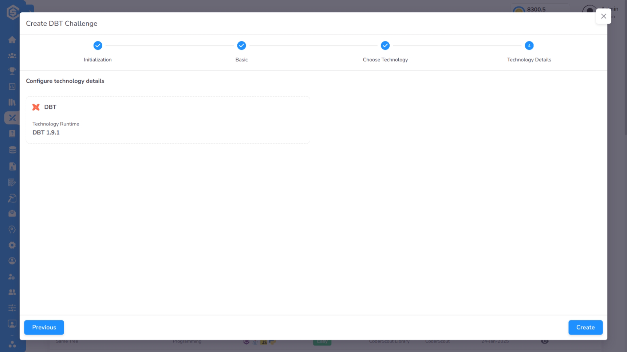This screenshot has width=627, height=352.
Task: Return to the Choose Technology step
Action: [x=385, y=45]
